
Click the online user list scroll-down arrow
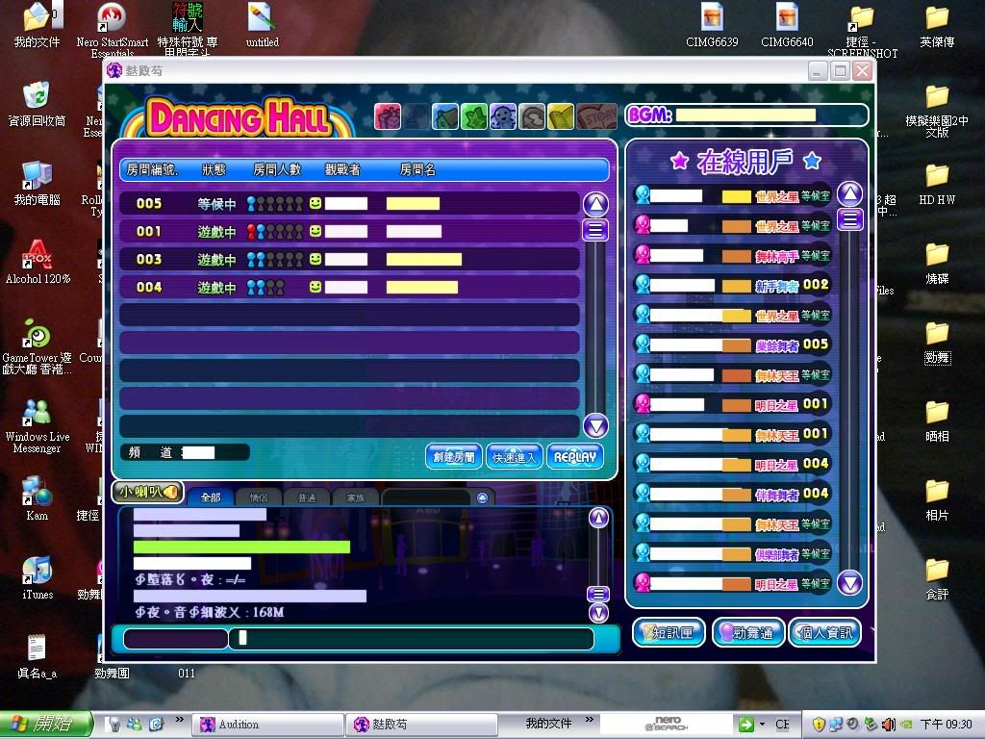850,582
